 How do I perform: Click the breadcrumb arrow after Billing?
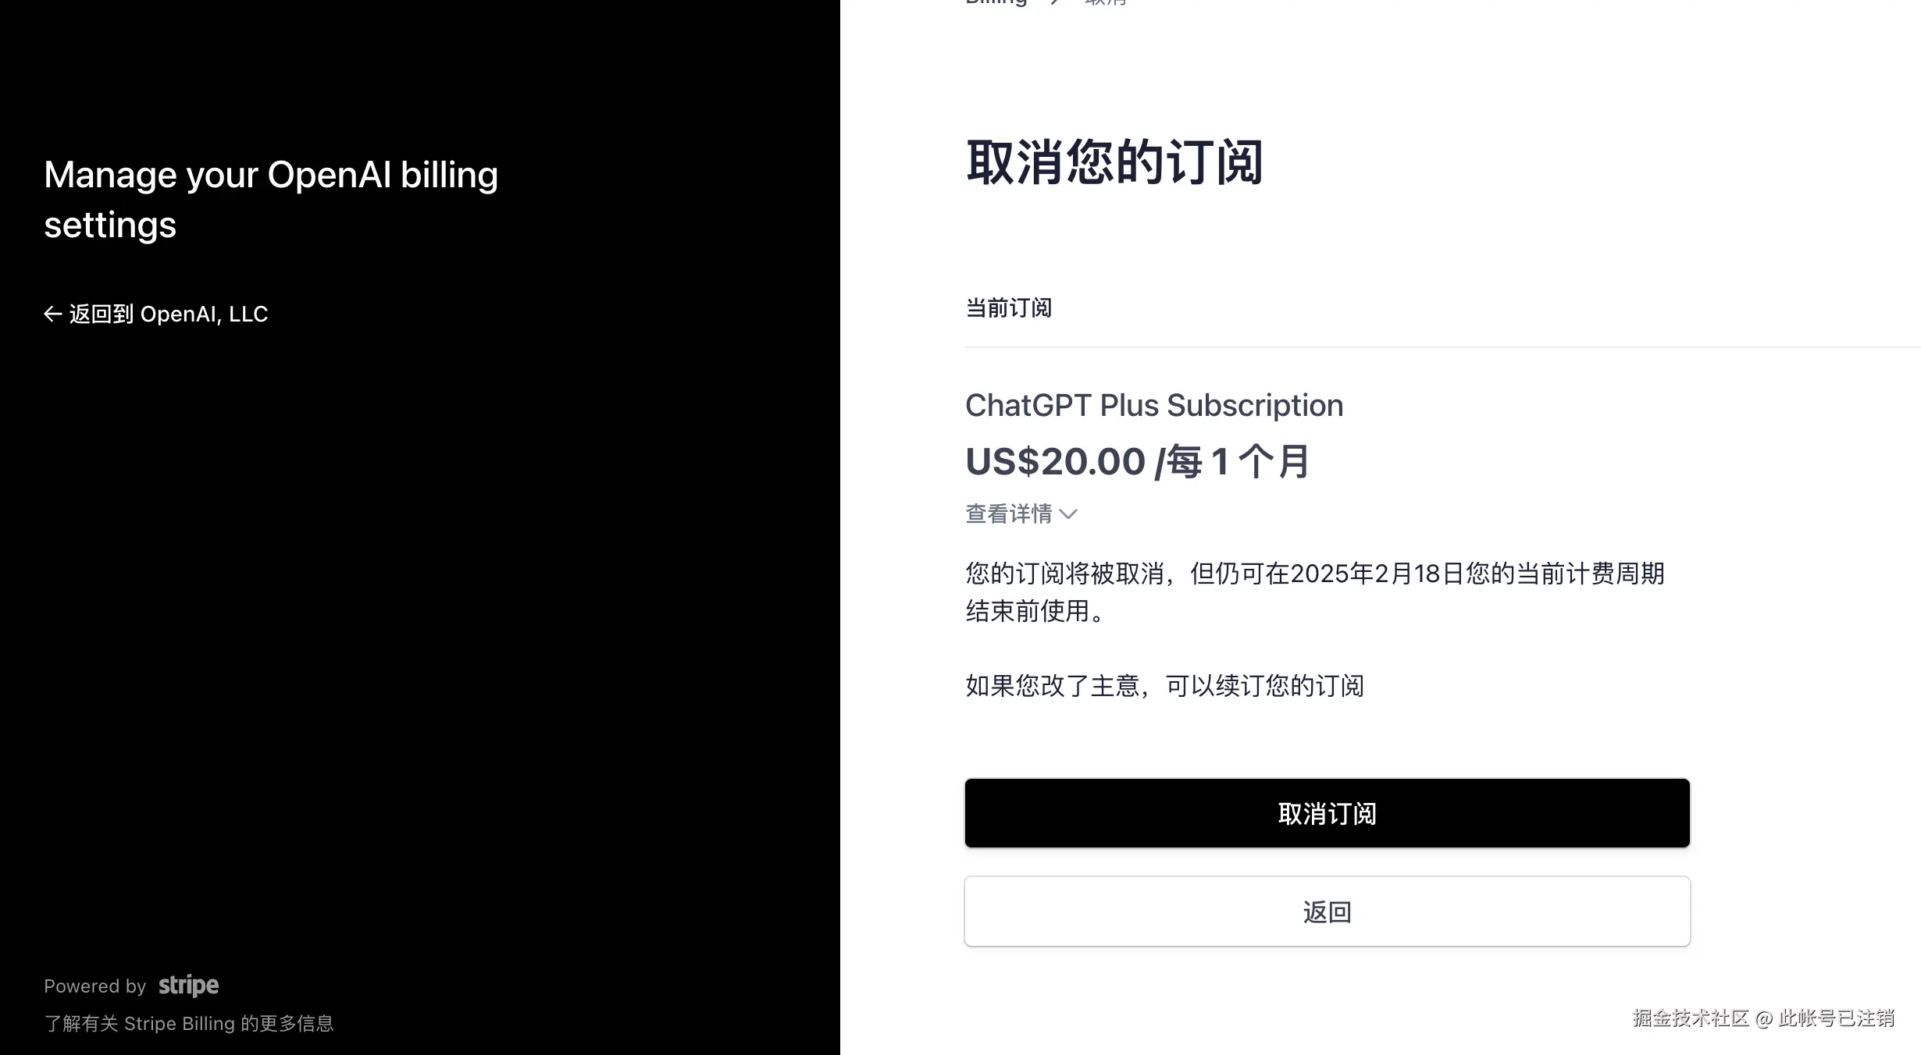(x=1055, y=2)
